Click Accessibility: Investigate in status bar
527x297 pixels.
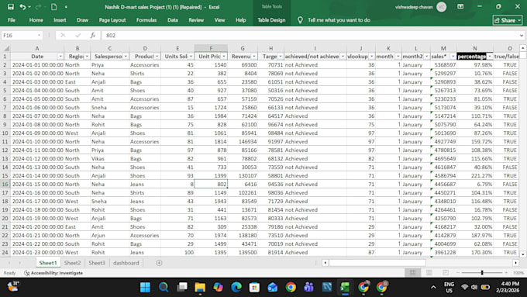[x=53, y=273]
